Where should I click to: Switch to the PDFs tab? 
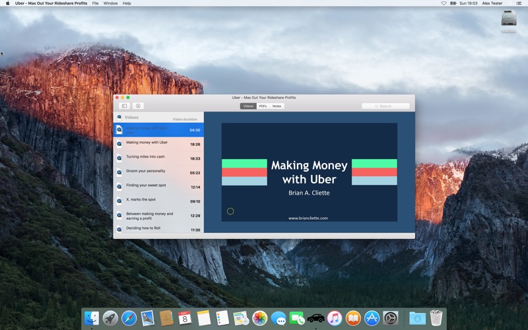tap(263, 106)
